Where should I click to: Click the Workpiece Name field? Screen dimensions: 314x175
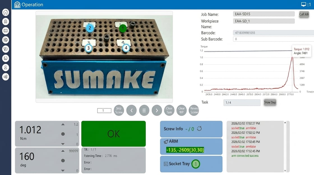[x=264, y=21]
